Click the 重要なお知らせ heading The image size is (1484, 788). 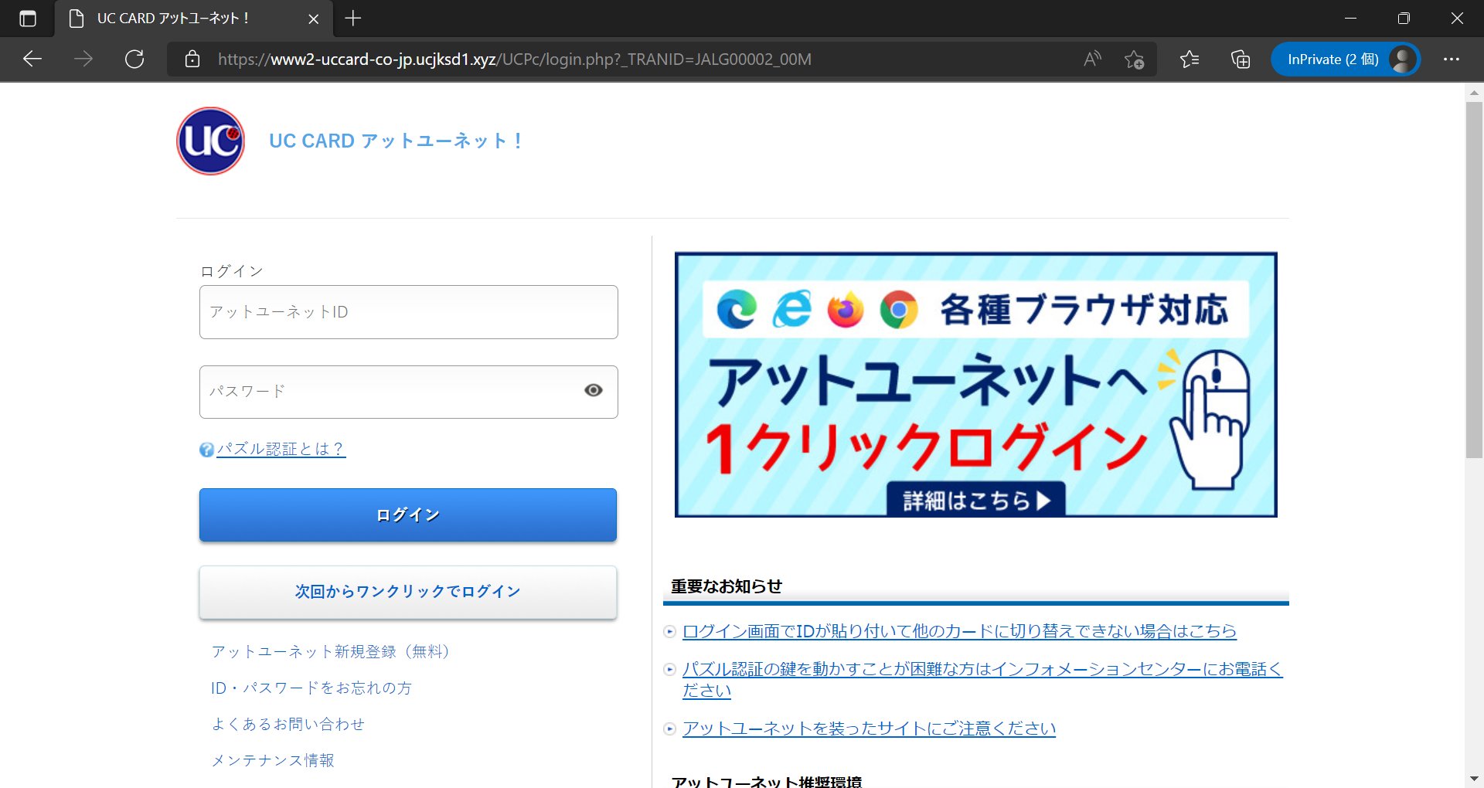pyautogui.click(x=727, y=586)
